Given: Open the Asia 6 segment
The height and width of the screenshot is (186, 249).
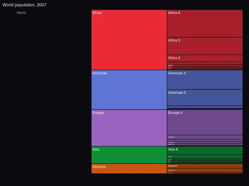Looking at the screenshot, I should point(205,150).
